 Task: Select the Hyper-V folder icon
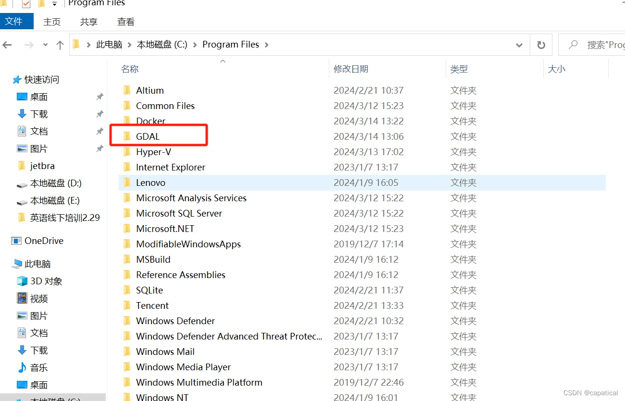[127, 152]
